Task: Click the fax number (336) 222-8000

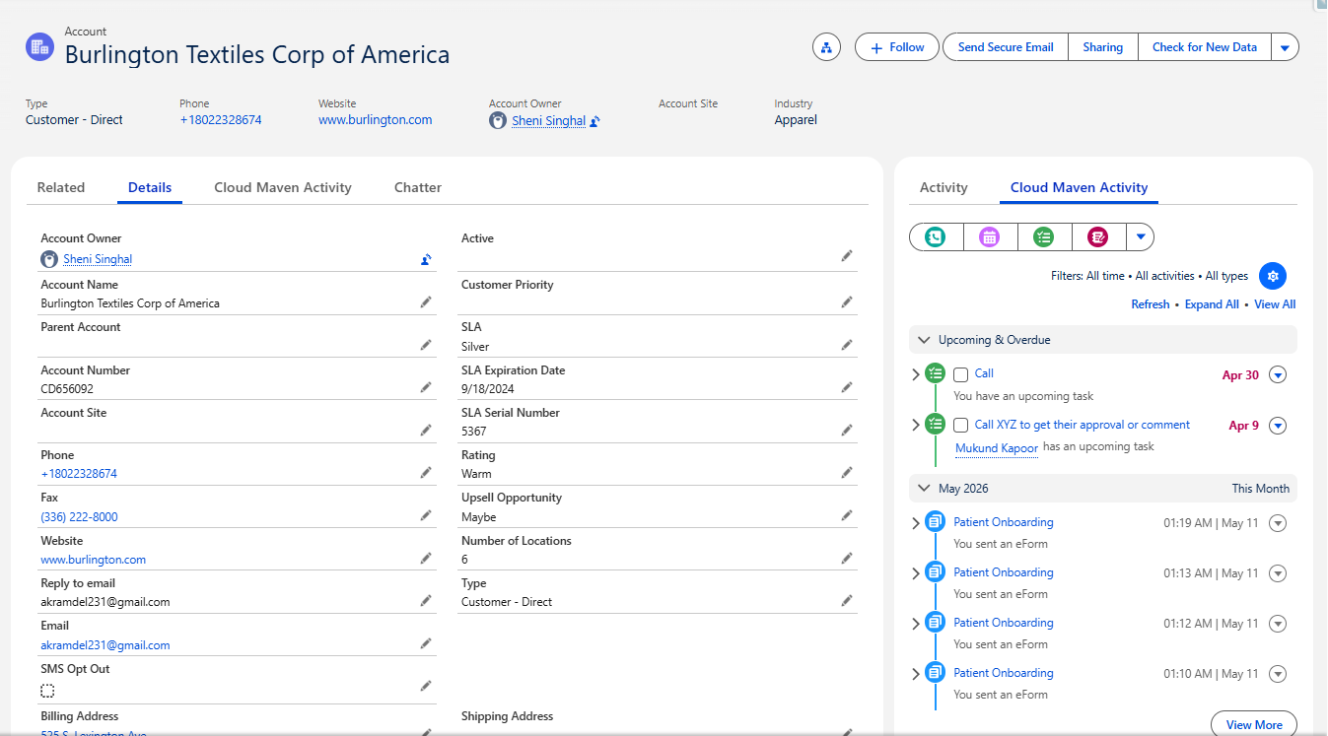Action: (x=79, y=517)
